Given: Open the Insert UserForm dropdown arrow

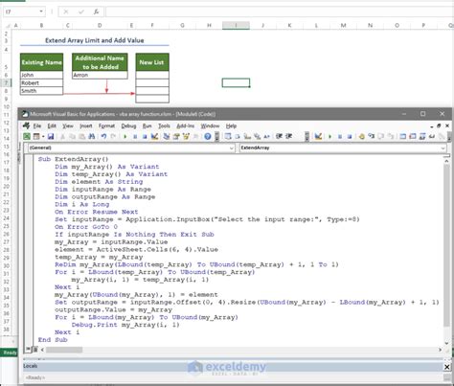Looking at the screenshot, I should click(x=43, y=137).
